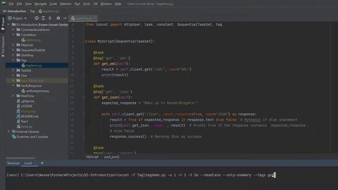Toggle the Project side tool window tab
The height and width of the screenshot is (190, 338).
click(3, 23)
